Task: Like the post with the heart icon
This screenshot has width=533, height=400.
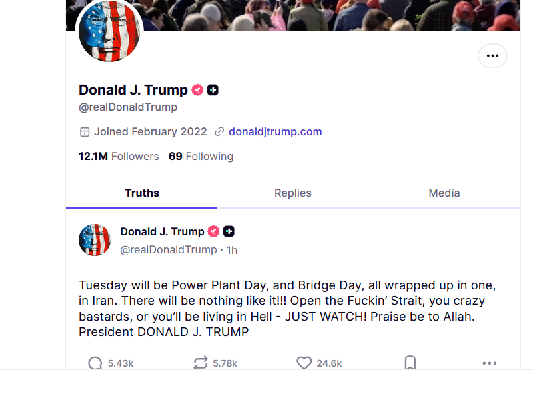Action: (304, 363)
